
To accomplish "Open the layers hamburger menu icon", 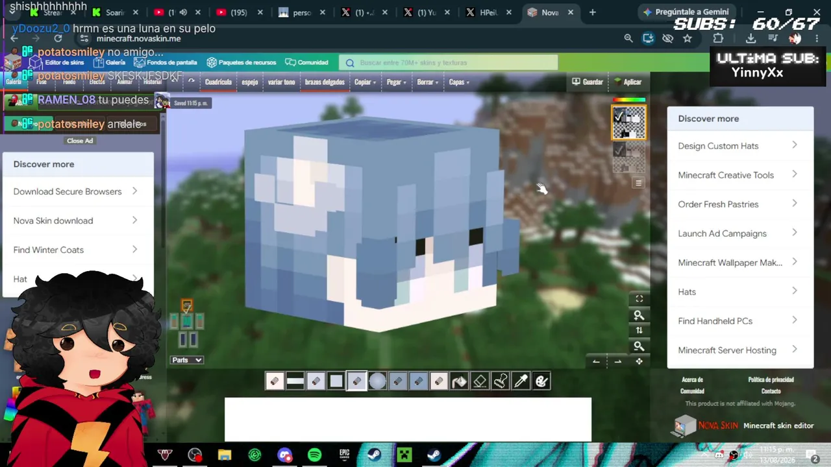I will [x=638, y=183].
